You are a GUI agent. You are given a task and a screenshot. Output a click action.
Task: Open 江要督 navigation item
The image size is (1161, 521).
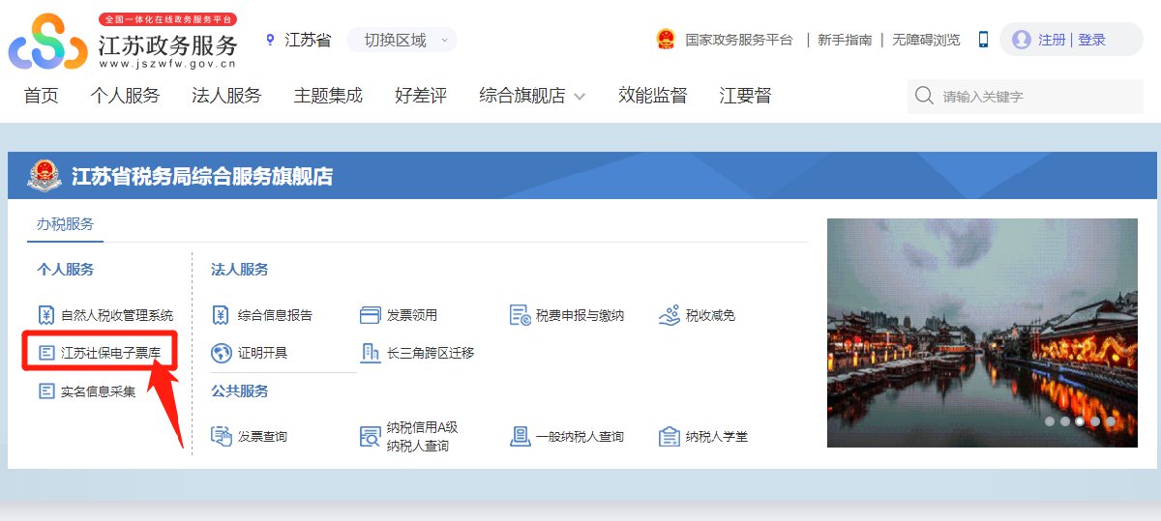click(x=745, y=96)
